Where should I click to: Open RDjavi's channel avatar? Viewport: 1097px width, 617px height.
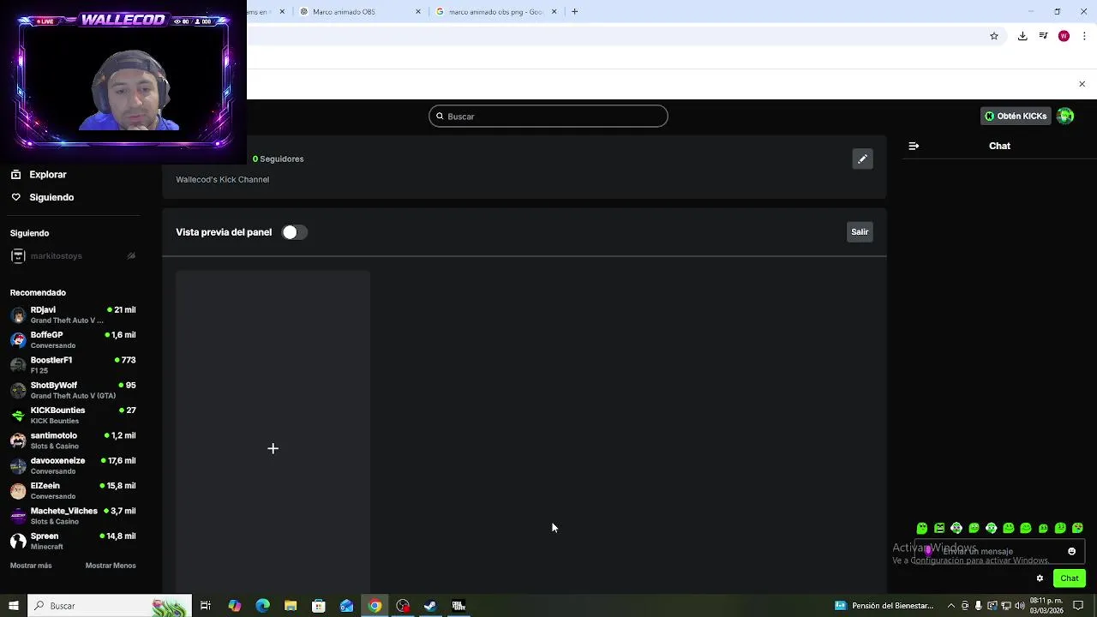pyautogui.click(x=18, y=314)
